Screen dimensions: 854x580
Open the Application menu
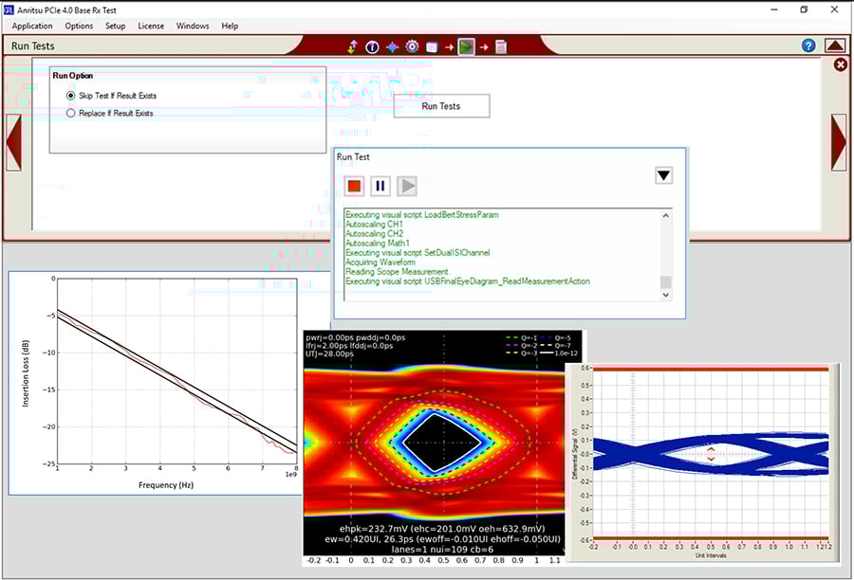click(32, 26)
